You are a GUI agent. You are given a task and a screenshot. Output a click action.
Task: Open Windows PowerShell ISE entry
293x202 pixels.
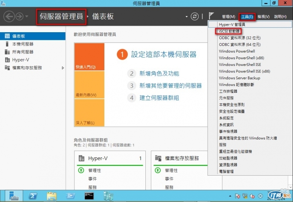point(250,65)
